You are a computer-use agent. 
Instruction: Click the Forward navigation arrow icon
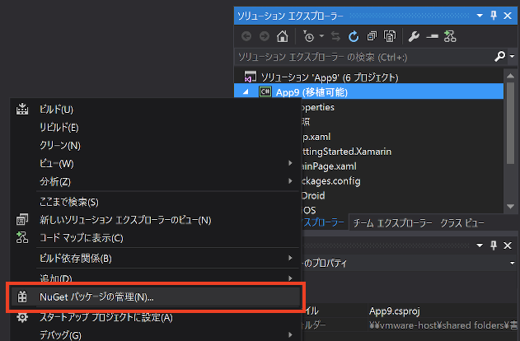click(265, 36)
